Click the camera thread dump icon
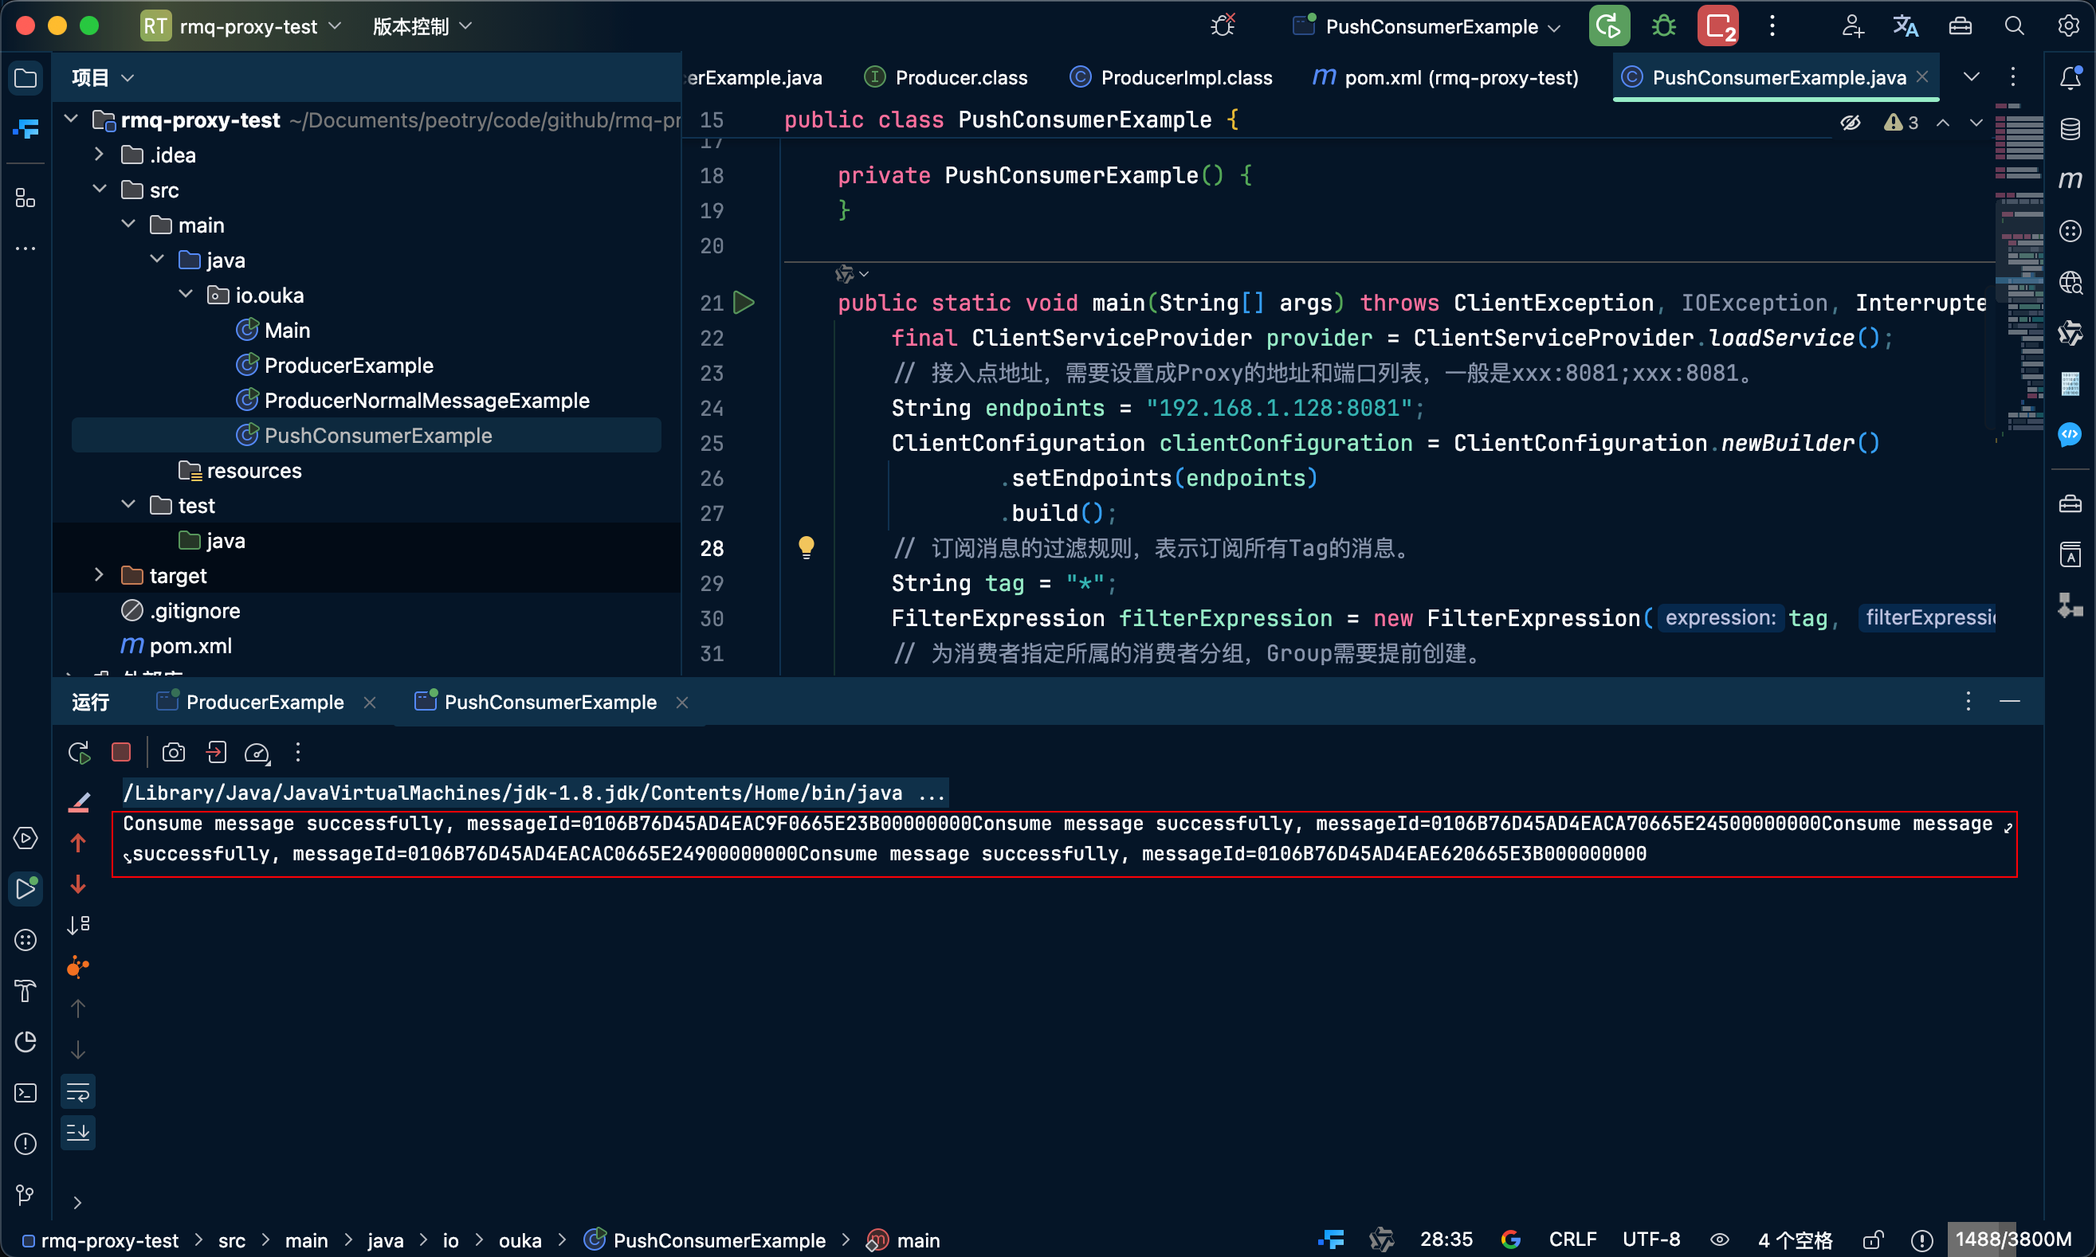2096x1257 pixels. click(x=174, y=752)
